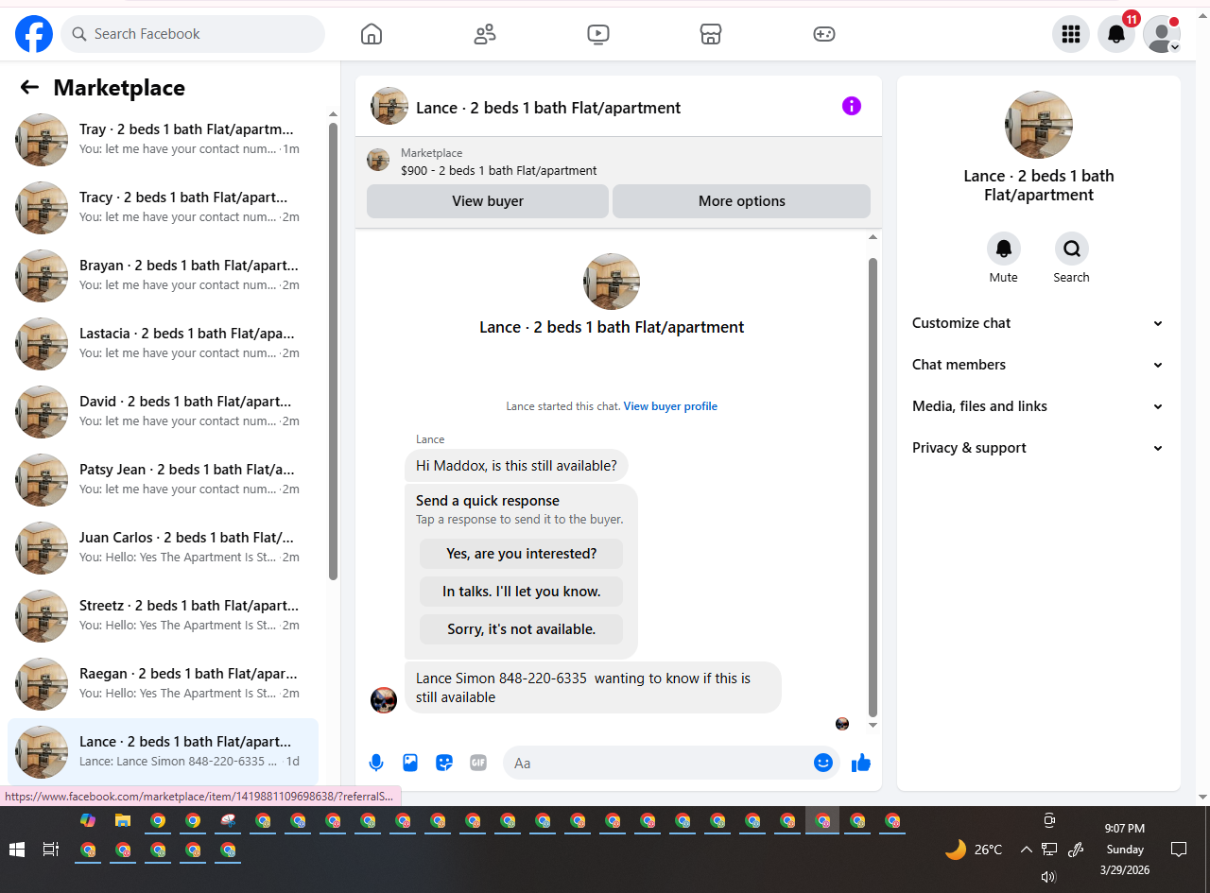Expand Chat members section
This screenshot has width=1210, height=893.
pyautogui.click(x=1038, y=365)
